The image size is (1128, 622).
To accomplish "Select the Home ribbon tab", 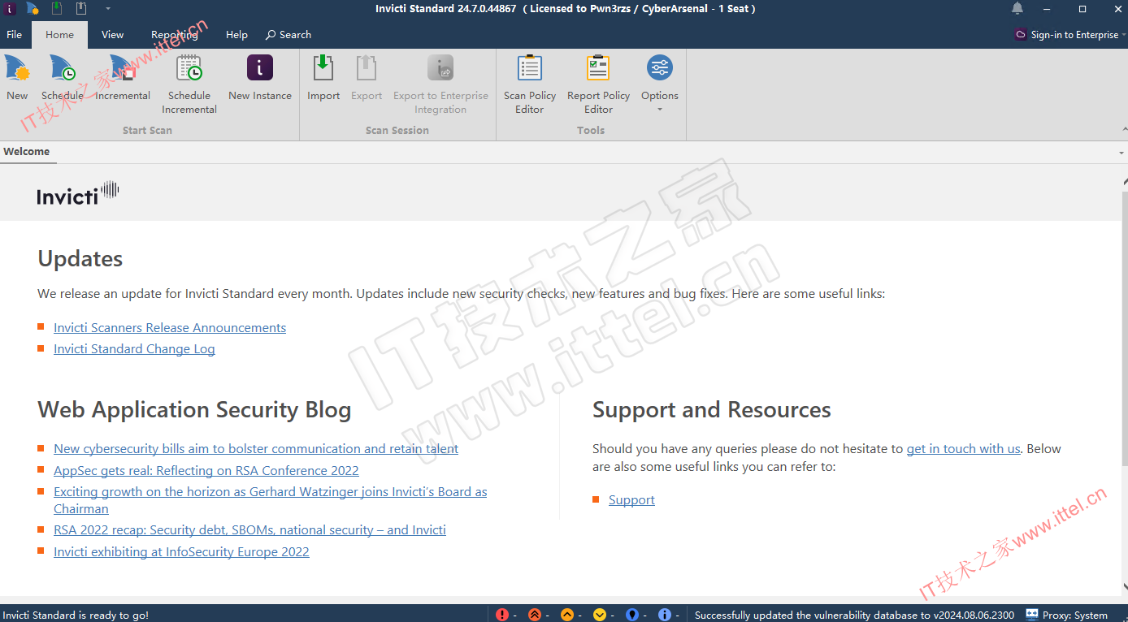I will tap(59, 35).
